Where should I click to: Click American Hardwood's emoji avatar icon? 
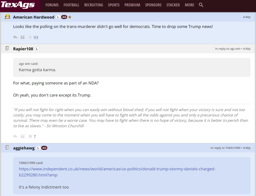[x=7, y=17]
